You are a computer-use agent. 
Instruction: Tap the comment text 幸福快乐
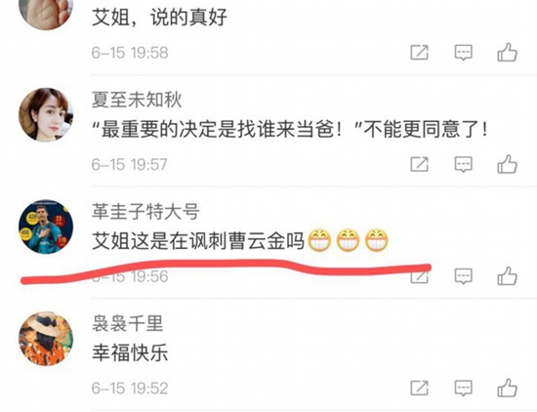click(130, 352)
